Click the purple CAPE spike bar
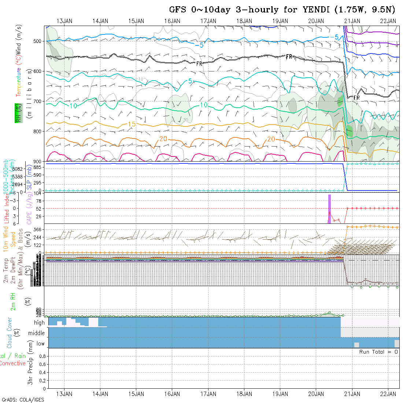This screenshot has width=403, height=403. (x=329, y=209)
